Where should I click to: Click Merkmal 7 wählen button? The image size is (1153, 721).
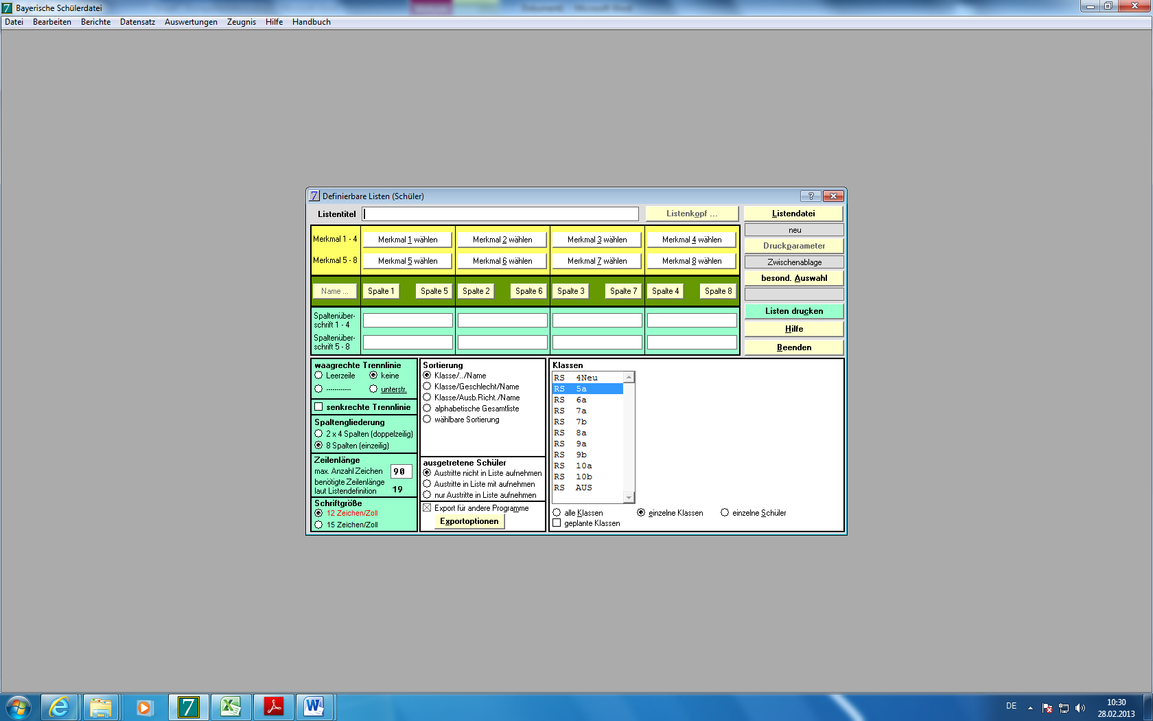[x=597, y=261]
